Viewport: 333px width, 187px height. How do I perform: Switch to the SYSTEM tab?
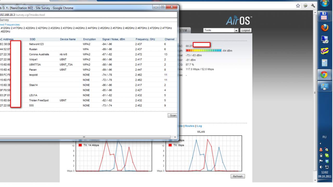(x=183, y=30)
